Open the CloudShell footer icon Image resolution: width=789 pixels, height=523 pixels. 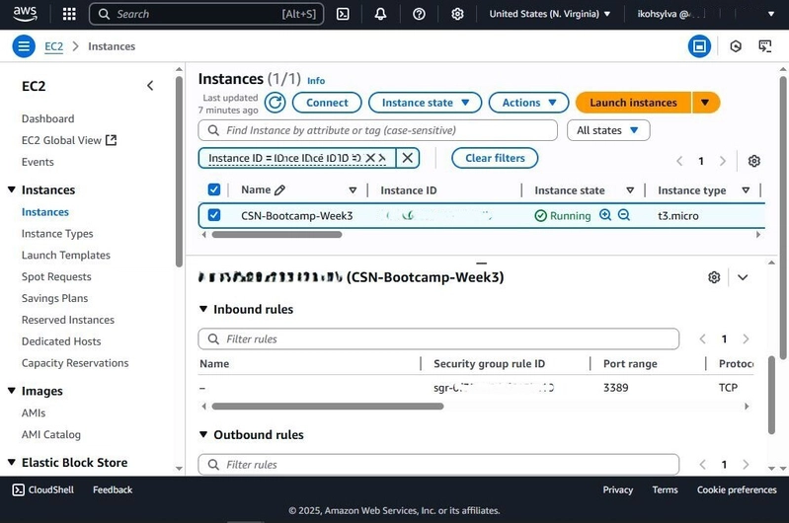pos(18,489)
